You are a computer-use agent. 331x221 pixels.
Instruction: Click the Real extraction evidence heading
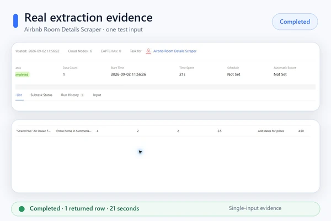tap(88, 17)
